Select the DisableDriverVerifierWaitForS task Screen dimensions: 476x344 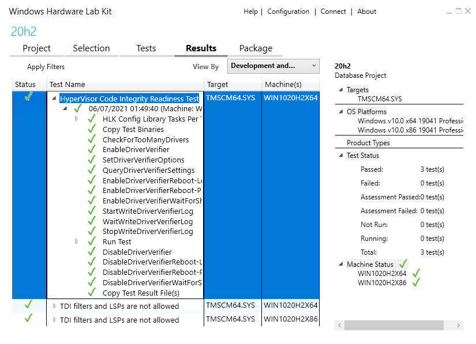pyautogui.click(x=152, y=282)
